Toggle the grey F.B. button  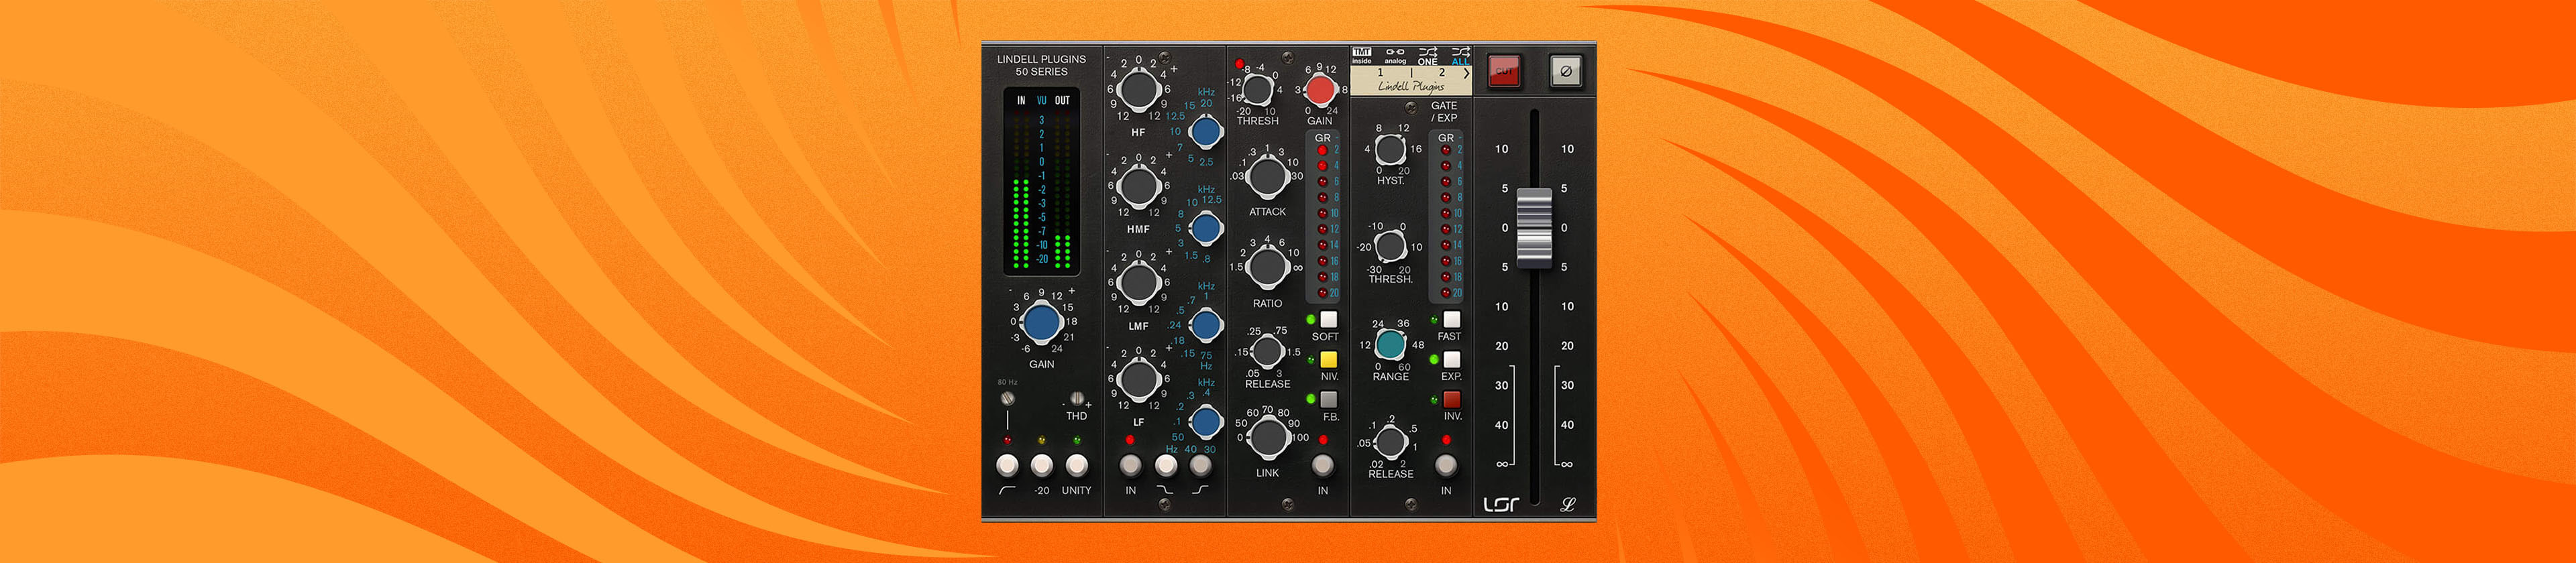(x=1328, y=399)
